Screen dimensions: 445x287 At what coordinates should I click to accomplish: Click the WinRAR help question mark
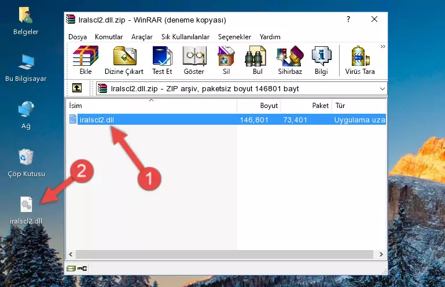(348, 19)
